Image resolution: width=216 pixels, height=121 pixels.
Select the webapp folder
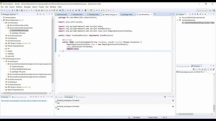click(10, 54)
